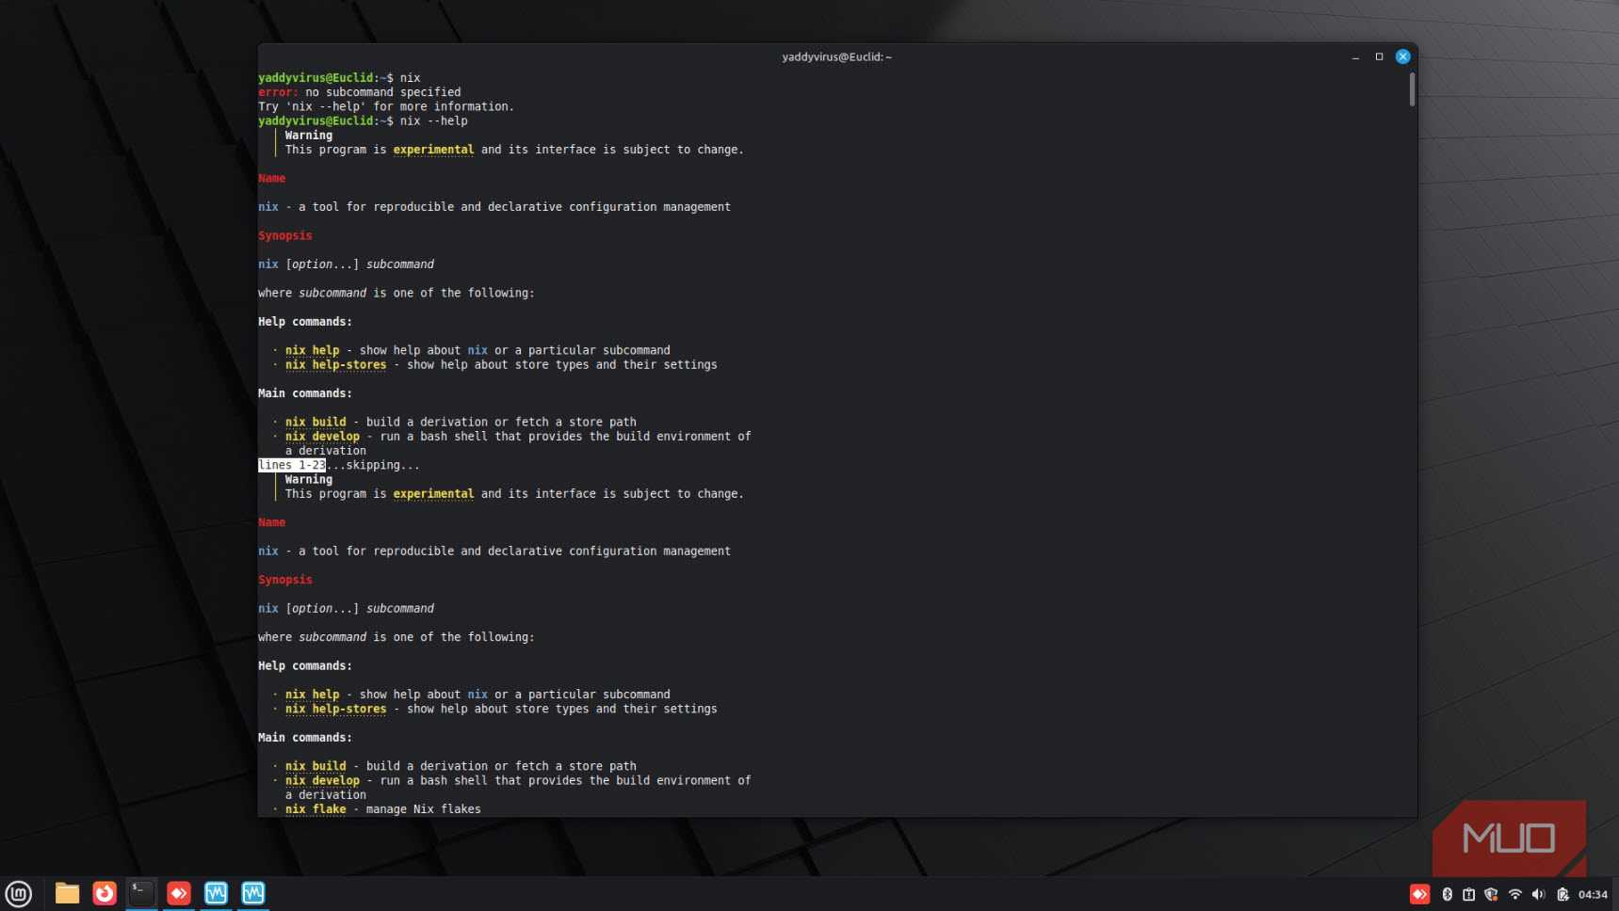Click the AnyDesk icon in system tray
The height and width of the screenshot is (911, 1619).
point(1419,894)
